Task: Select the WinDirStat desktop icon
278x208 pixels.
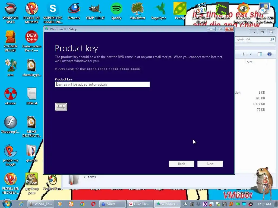Action: (138, 11)
